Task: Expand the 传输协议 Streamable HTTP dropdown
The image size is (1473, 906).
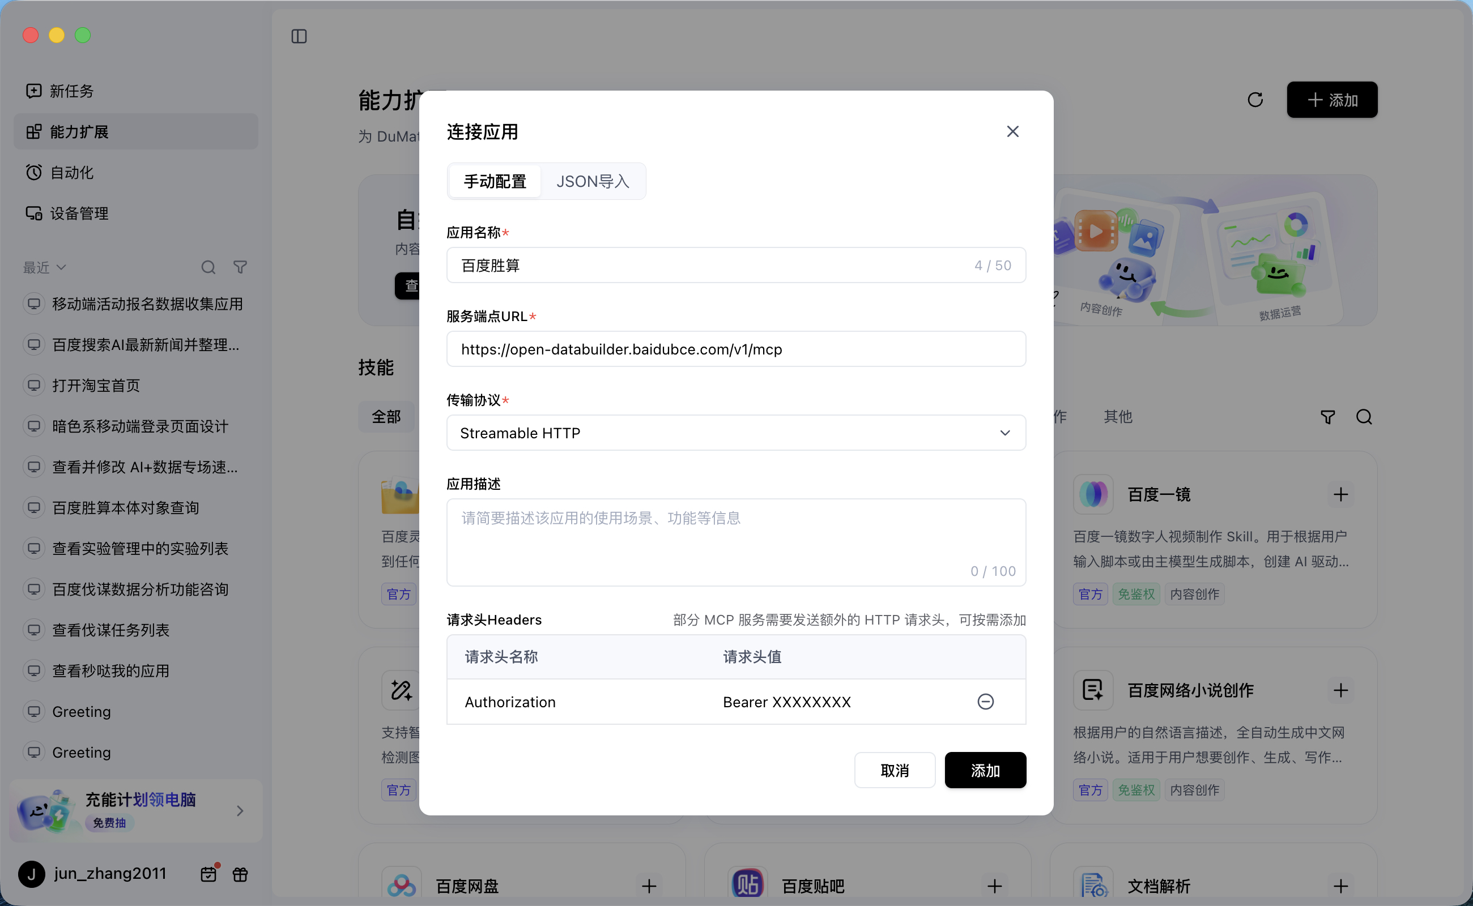Action: (736, 433)
